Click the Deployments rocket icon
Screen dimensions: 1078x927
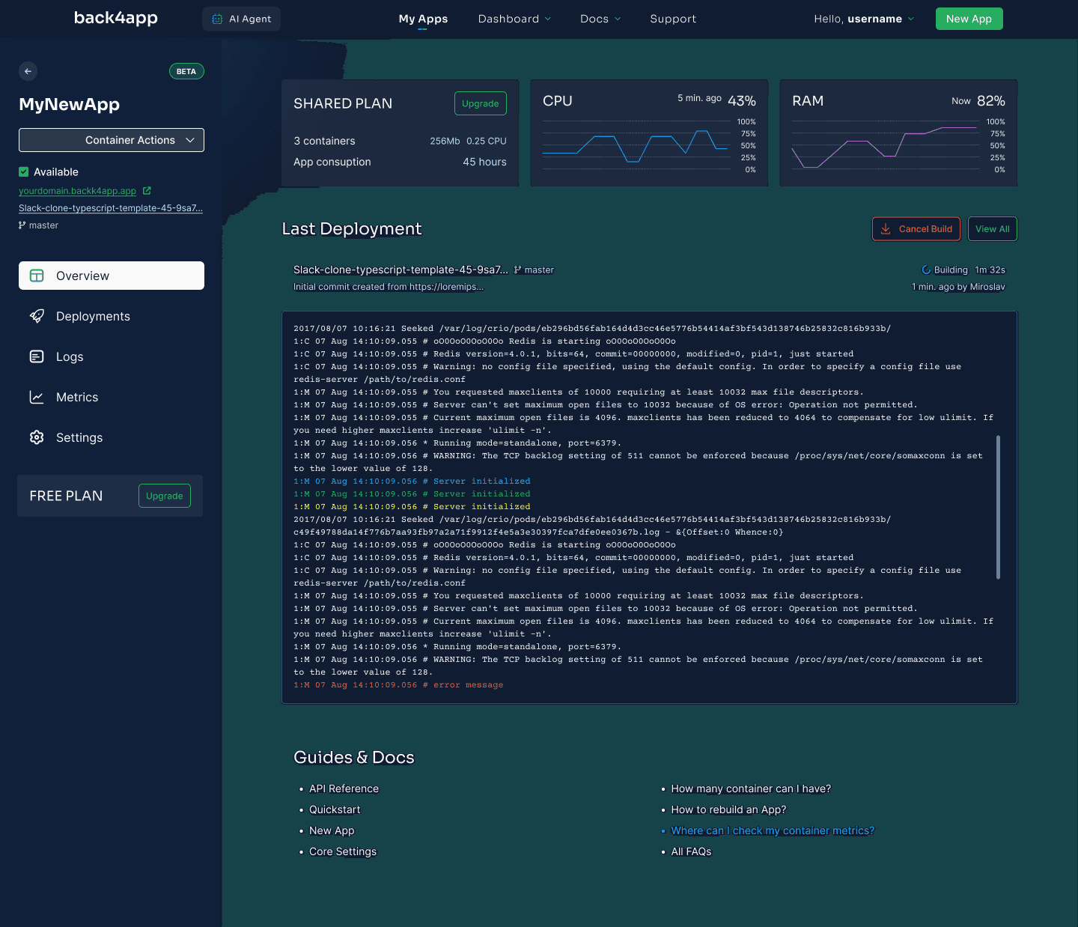tap(37, 316)
